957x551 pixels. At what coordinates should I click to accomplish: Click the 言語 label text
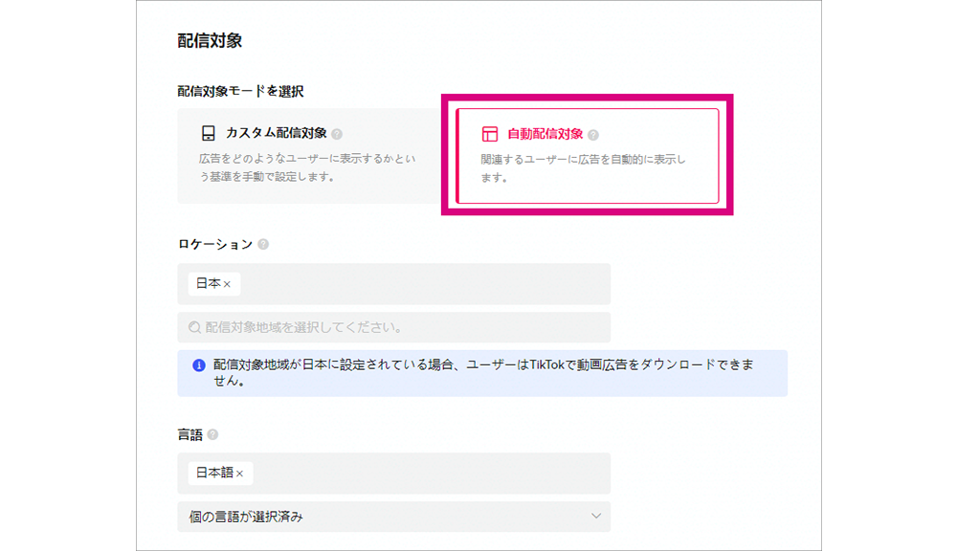tap(189, 434)
